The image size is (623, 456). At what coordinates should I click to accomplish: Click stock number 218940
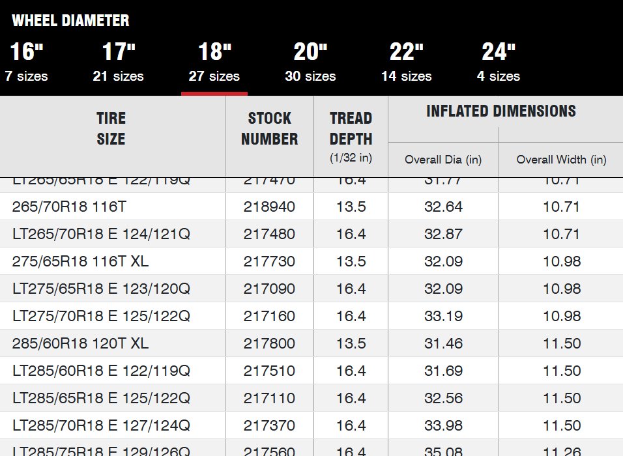tap(269, 207)
